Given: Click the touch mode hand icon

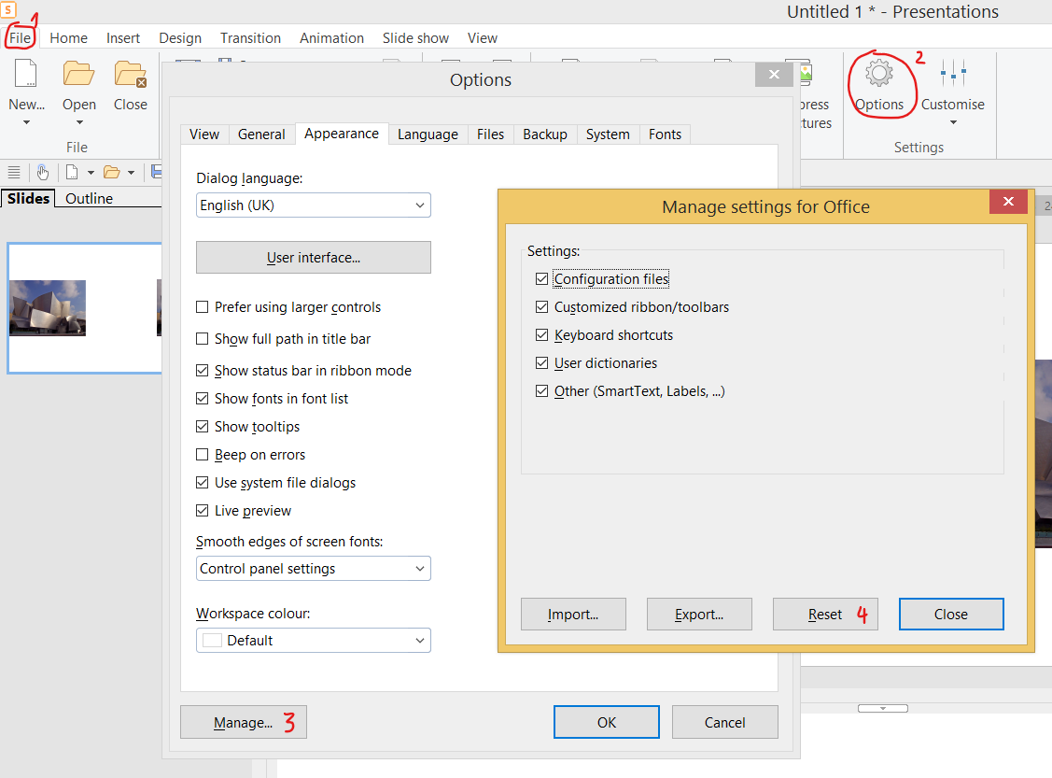Looking at the screenshot, I should click(x=43, y=172).
